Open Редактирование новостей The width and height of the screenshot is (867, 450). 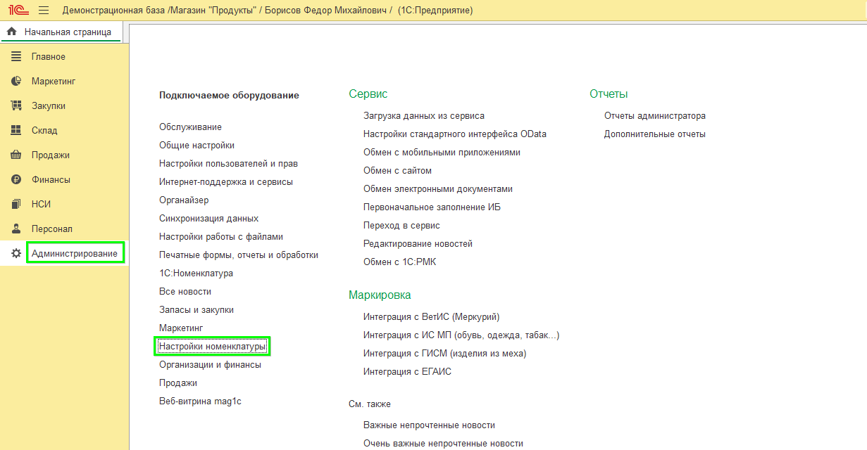(x=418, y=243)
